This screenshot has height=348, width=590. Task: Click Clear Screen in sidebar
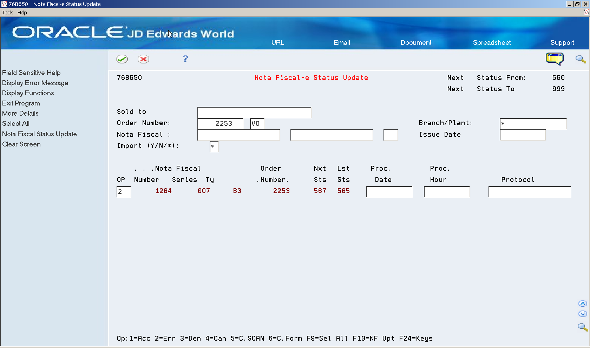pyautogui.click(x=21, y=144)
